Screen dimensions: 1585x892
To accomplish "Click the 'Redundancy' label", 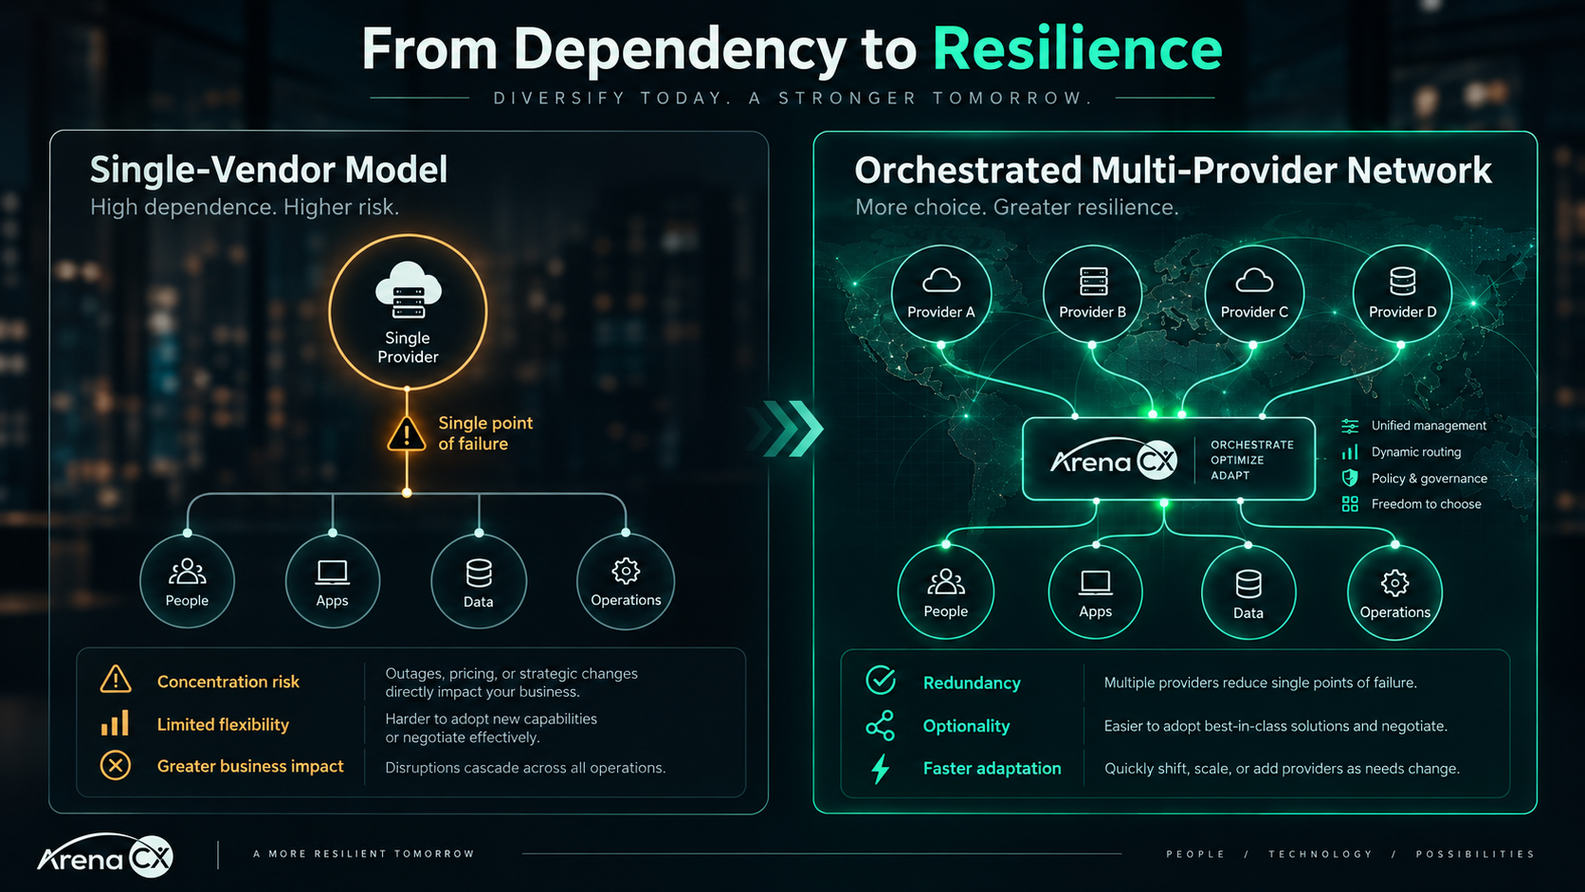I will click(x=972, y=683).
